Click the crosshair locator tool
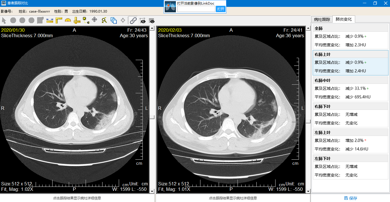390x202 pixels. click(x=123, y=20)
